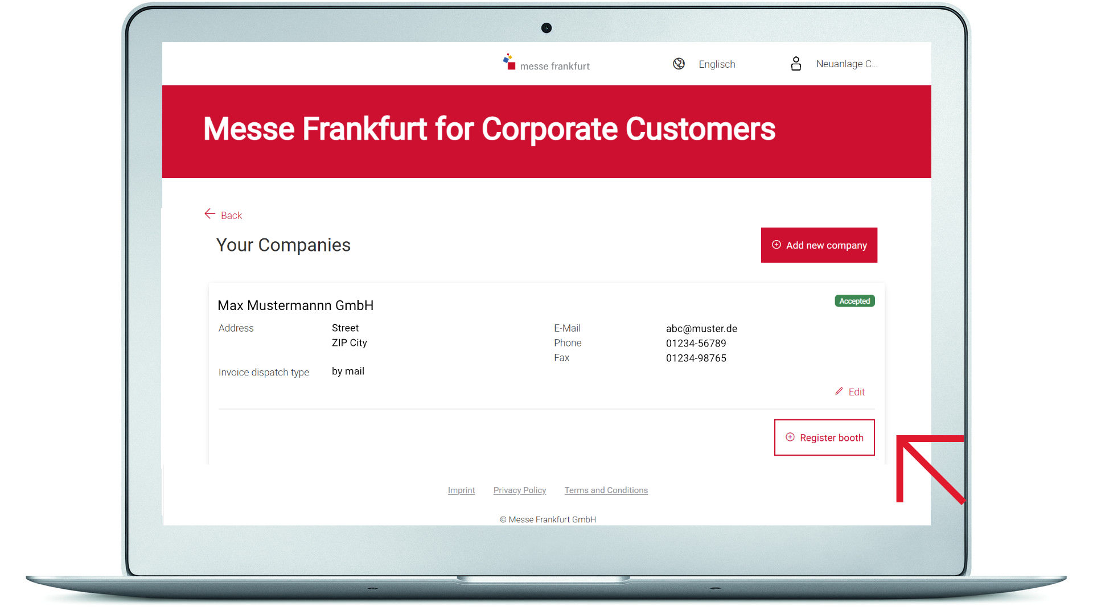The image size is (1093, 611).
Task: Open the Terms and Conditions link
Action: click(x=606, y=490)
